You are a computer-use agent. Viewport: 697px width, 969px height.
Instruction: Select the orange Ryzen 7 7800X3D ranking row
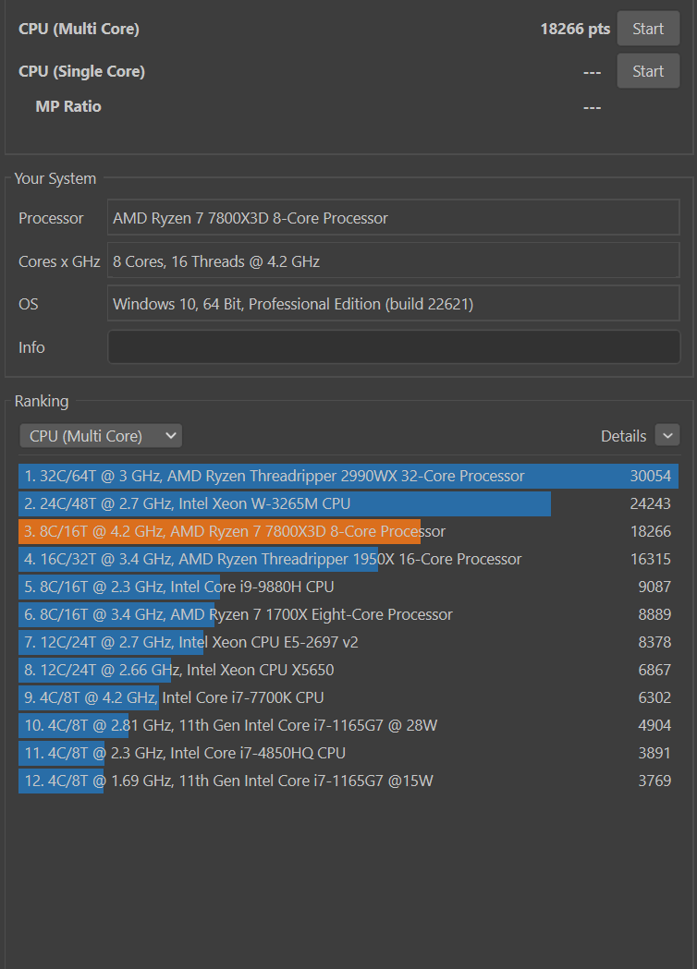348,531
